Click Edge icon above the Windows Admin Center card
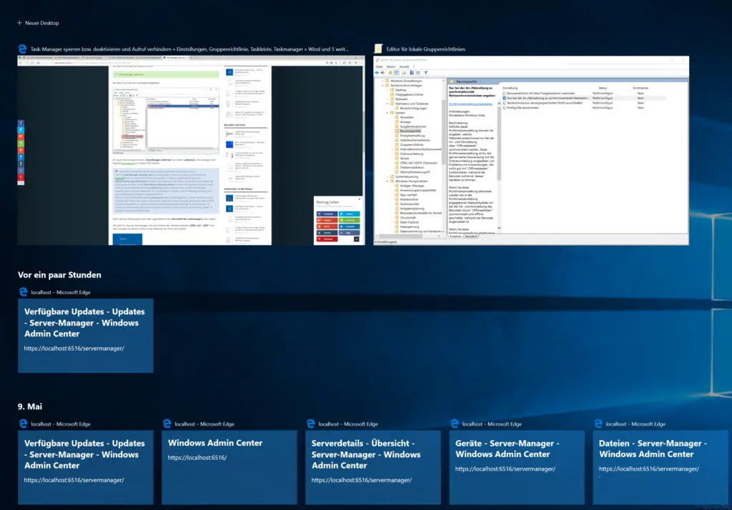 167,424
